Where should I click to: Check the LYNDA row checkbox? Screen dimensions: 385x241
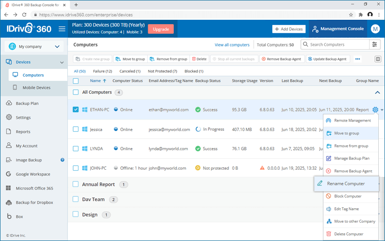click(76, 148)
